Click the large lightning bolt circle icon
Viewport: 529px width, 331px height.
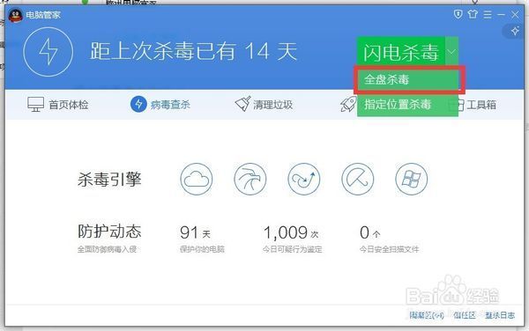[x=48, y=52]
